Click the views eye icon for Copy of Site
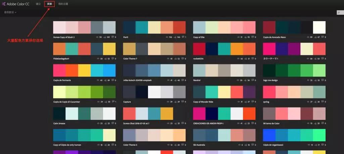This screenshot has height=154, width=344. (238, 37)
